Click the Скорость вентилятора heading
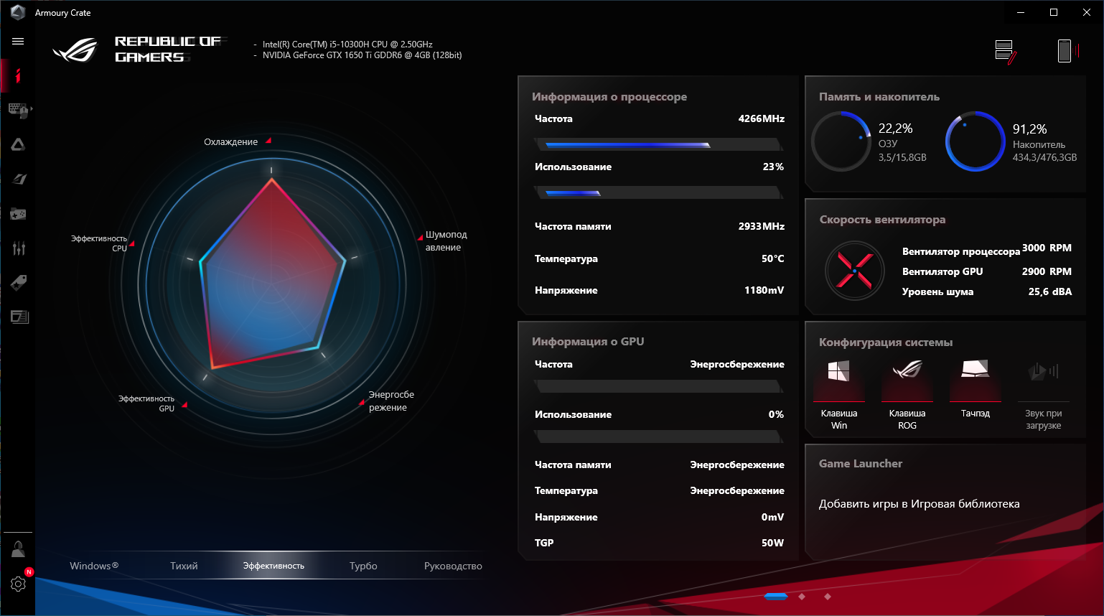 (882, 220)
